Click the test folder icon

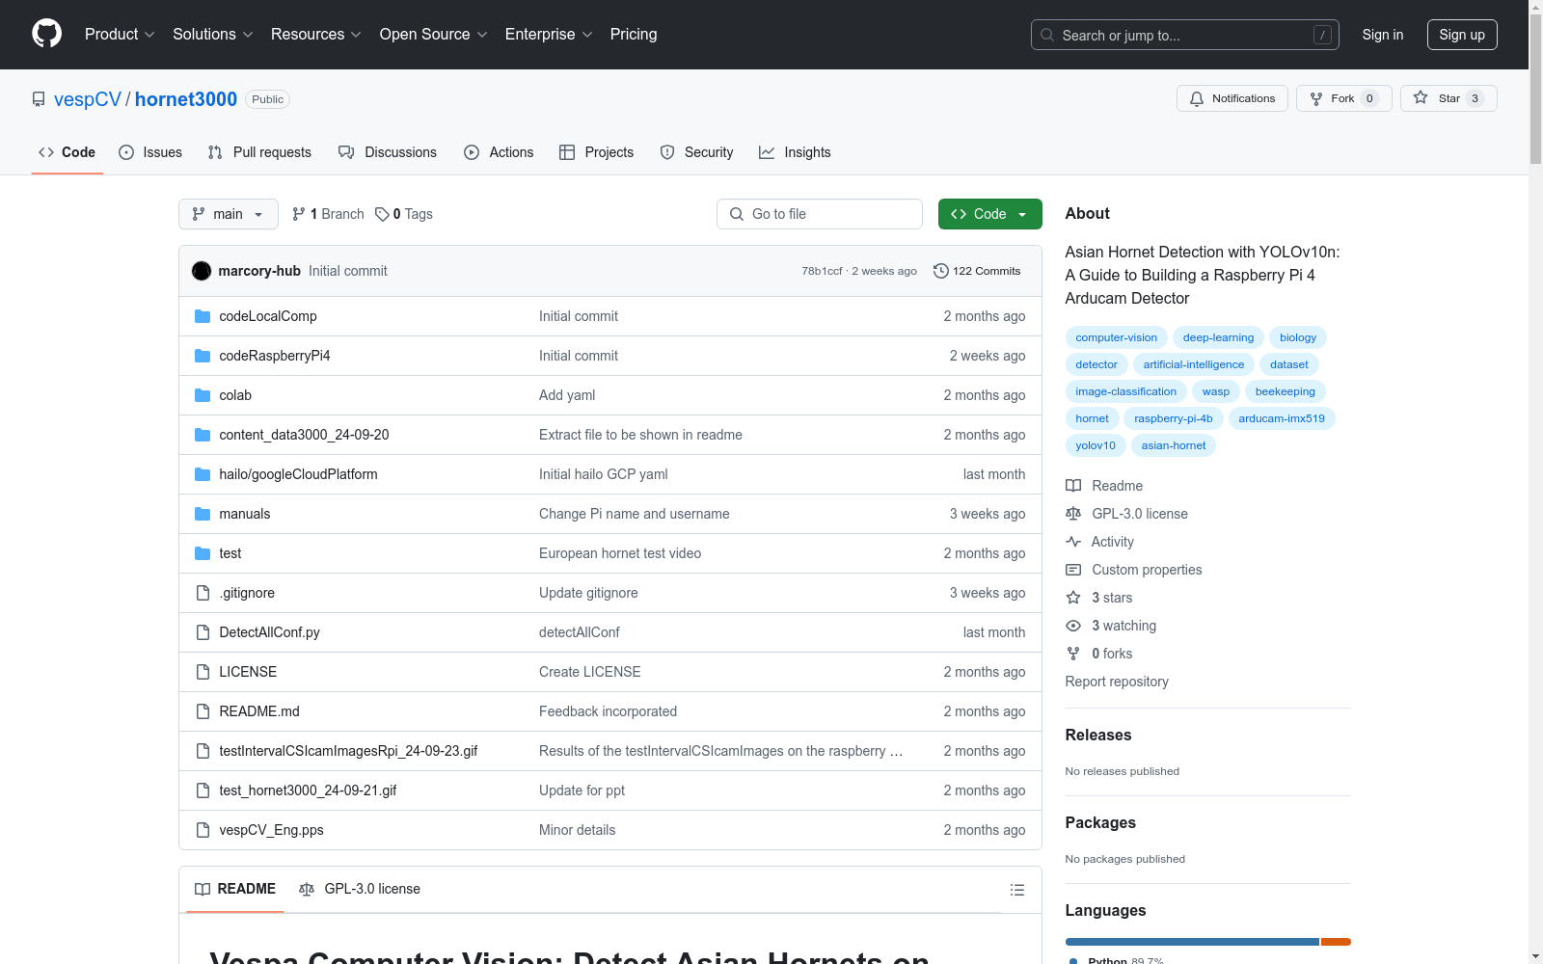pos(203,553)
